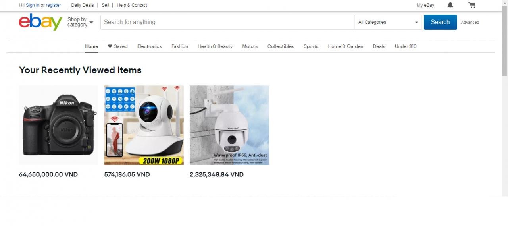
Task: Select the Sports tab
Action: tap(311, 46)
